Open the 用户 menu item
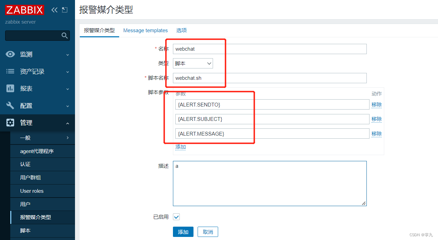The image size is (438, 240). [42, 204]
